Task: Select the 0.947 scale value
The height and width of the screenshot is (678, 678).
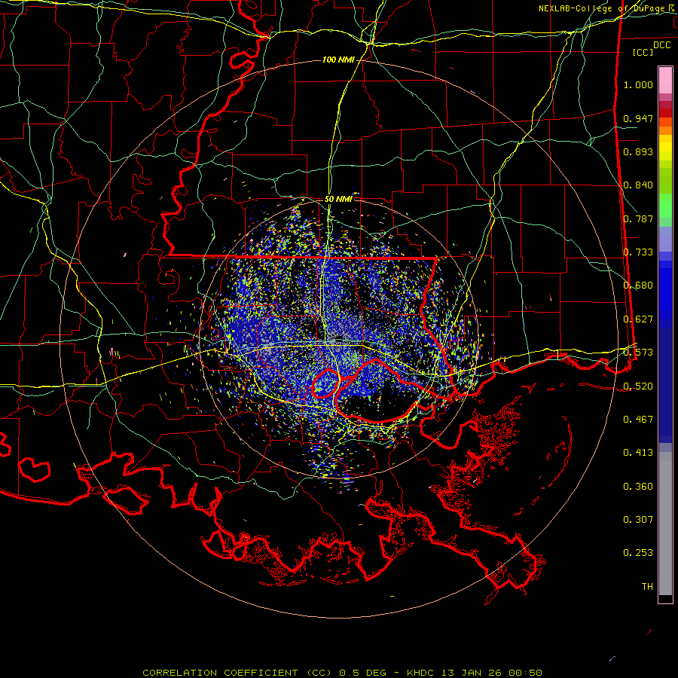Action: [x=638, y=118]
